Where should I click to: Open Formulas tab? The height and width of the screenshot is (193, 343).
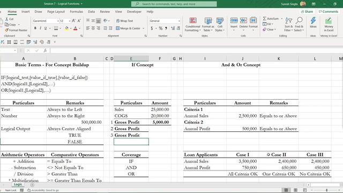pos(76,12)
